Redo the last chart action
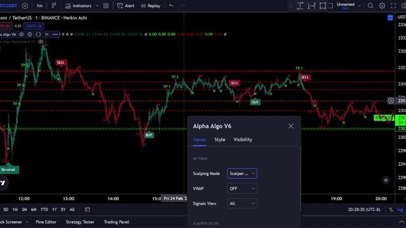Screen dimensions: 406x228 pyautogui.click(x=183, y=6)
